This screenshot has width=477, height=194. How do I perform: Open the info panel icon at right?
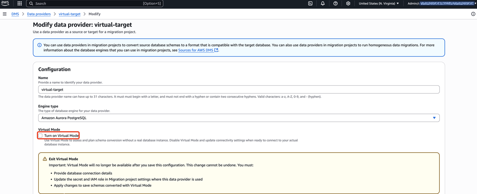(473, 14)
